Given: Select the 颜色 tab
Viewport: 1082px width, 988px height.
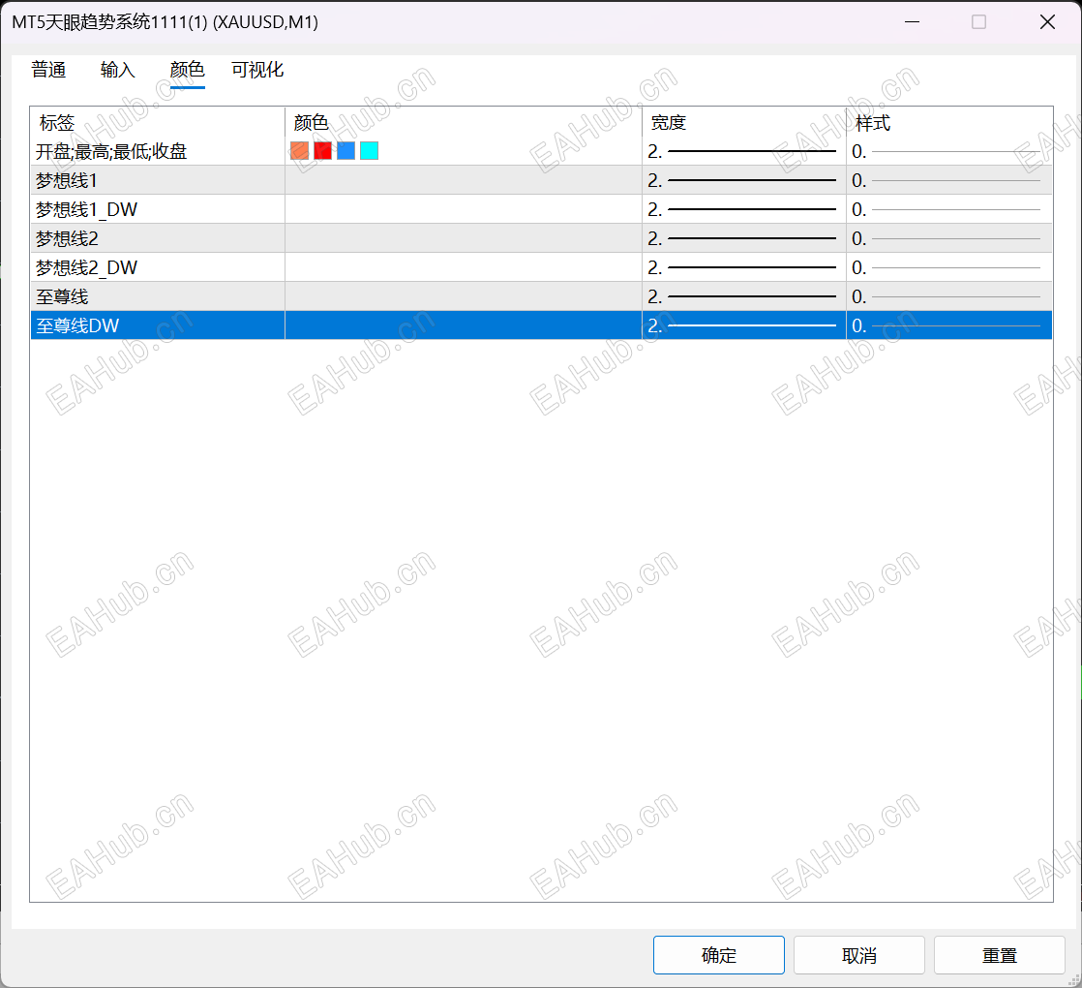Looking at the screenshot, I should tap(187, 70).
